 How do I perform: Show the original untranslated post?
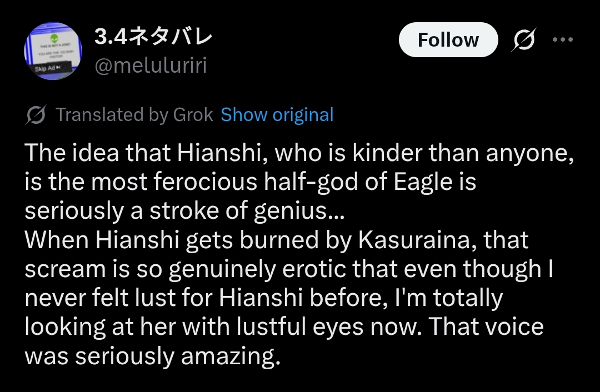(277, 115)
